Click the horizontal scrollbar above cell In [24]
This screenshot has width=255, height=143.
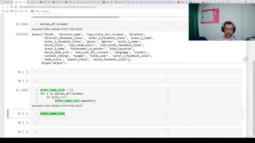[76, 17]
